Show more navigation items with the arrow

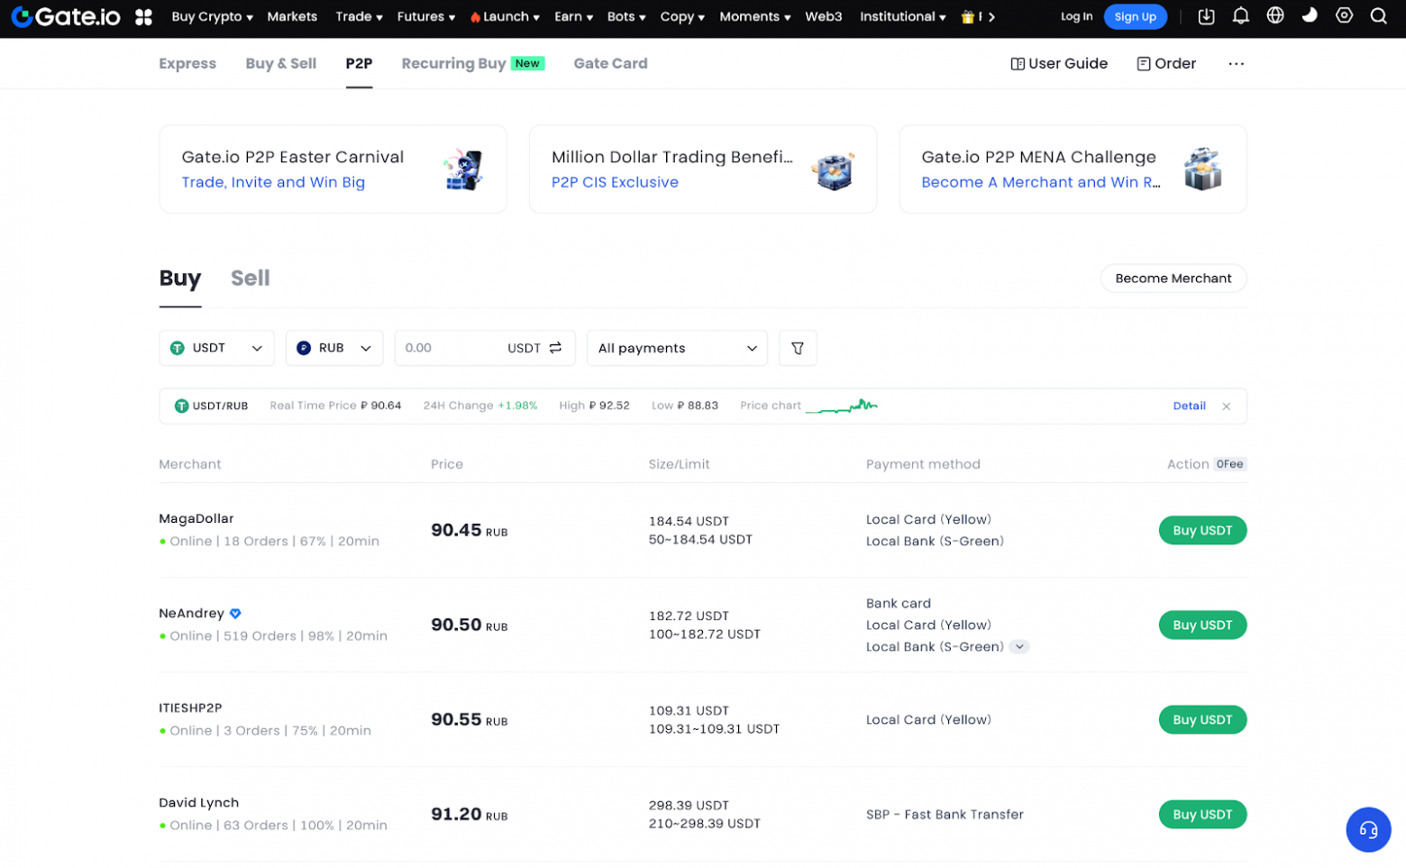(x=991, y=17)
